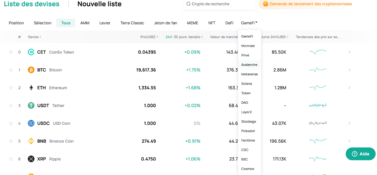
Task: Choose Polkadot from the dropdown list
Action: [250, 131]
